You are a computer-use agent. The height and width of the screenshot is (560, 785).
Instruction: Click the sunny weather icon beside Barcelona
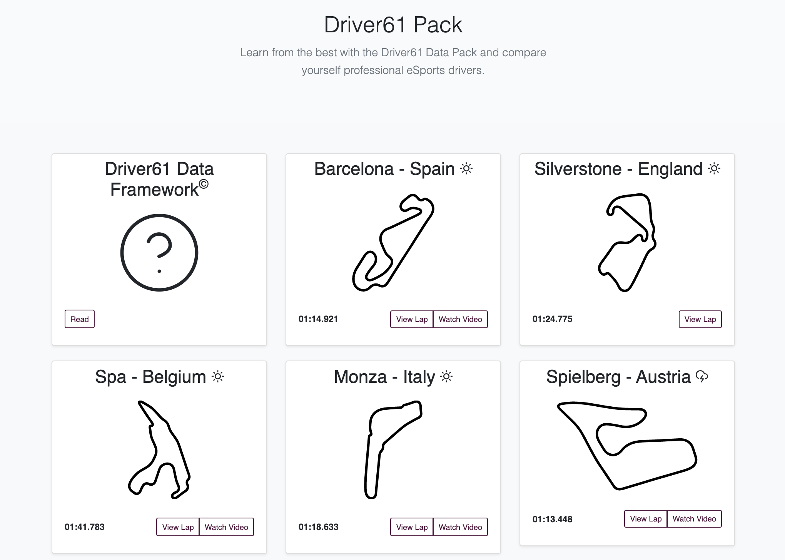pyautogui.click(x=466, y=169)
